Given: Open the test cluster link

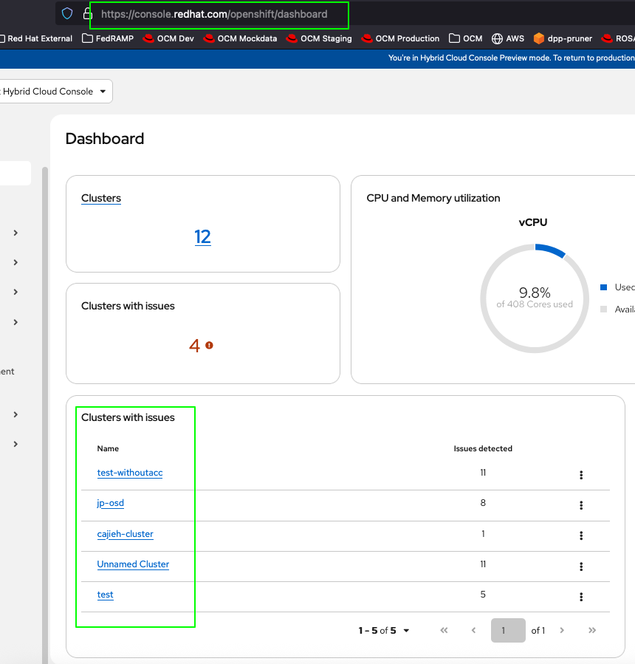Looking at the screenshot, I should coord(106,595).
